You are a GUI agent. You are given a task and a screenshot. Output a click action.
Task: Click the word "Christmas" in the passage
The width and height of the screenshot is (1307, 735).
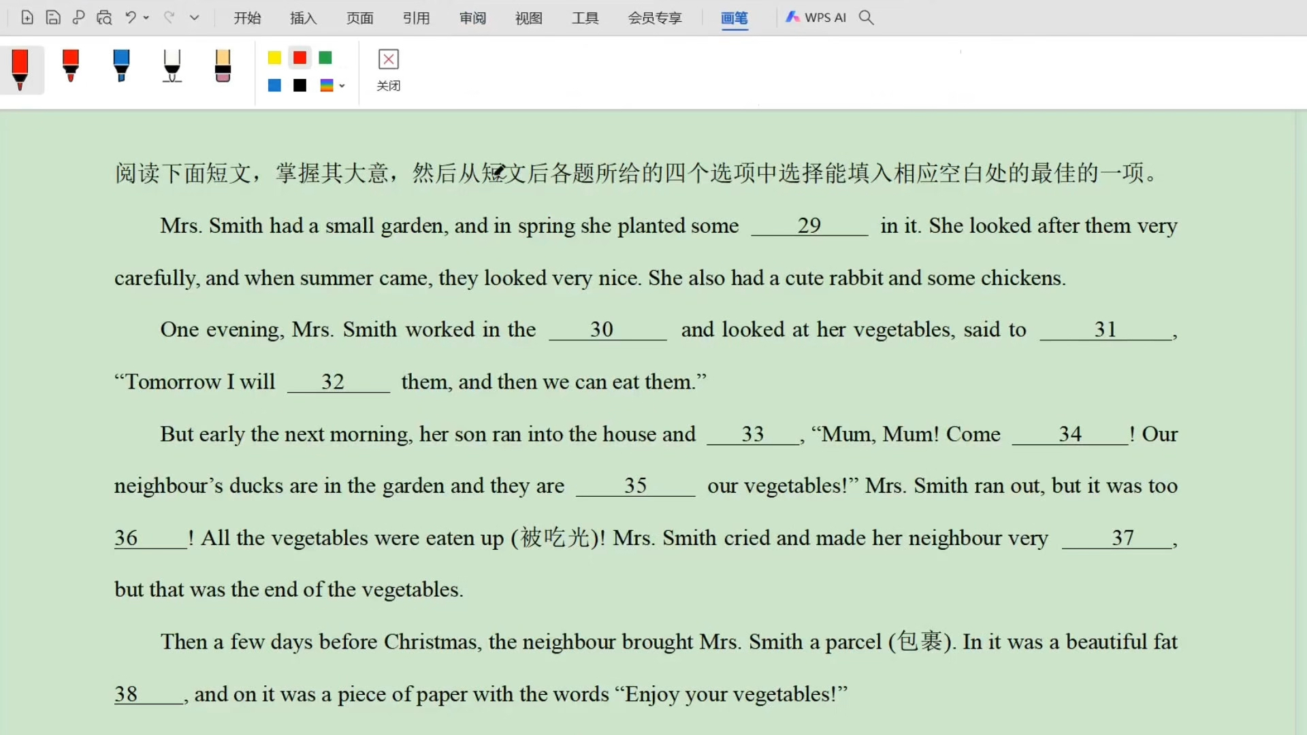430,642
